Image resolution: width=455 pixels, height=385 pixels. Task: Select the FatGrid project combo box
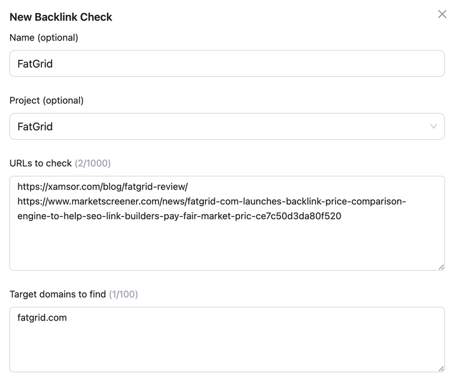tap(227, 126)
